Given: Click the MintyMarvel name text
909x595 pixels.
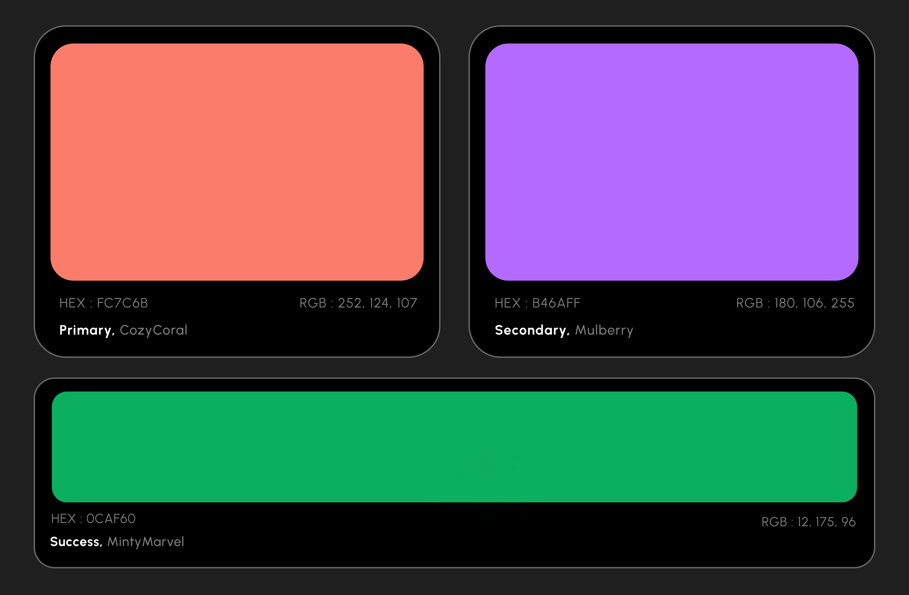Looking at the screenshot, I should pos(146,542).
